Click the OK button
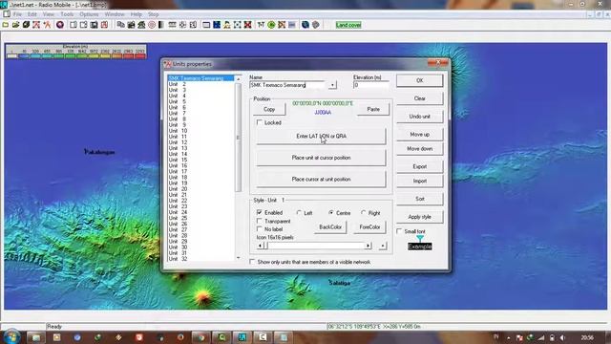The height and width of the screenshot is (344, 611). point(420,80)
